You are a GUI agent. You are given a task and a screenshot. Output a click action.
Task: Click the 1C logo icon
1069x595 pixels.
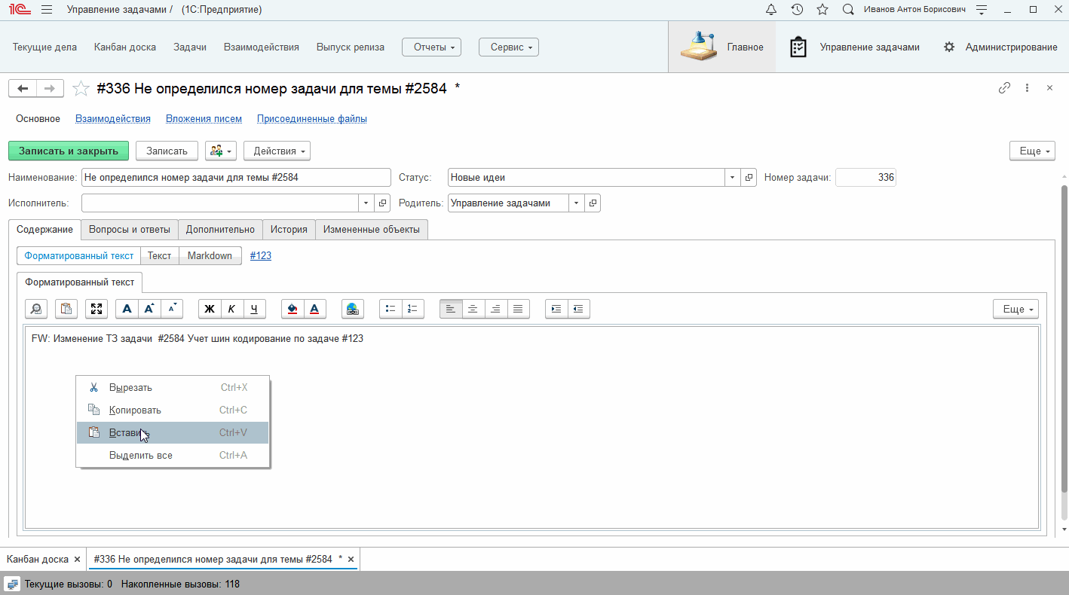pos(20,10)
